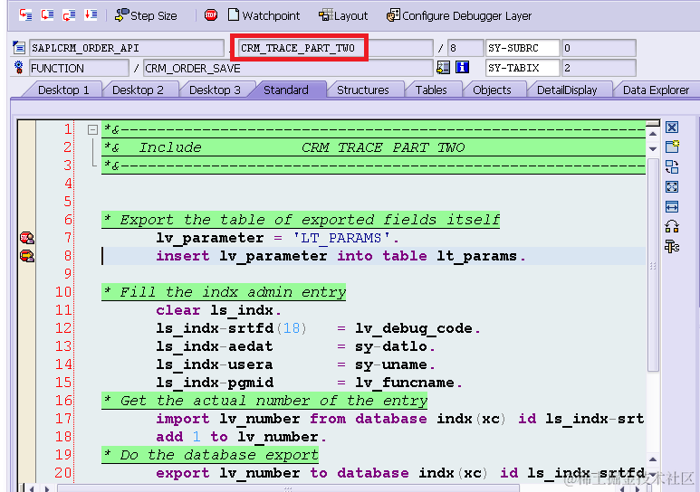Switch to Desktop 2 tab

[138, 90]
